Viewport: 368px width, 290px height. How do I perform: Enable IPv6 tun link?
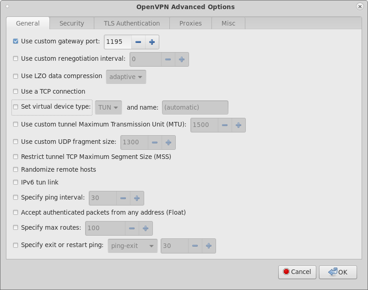coord(16,182)
